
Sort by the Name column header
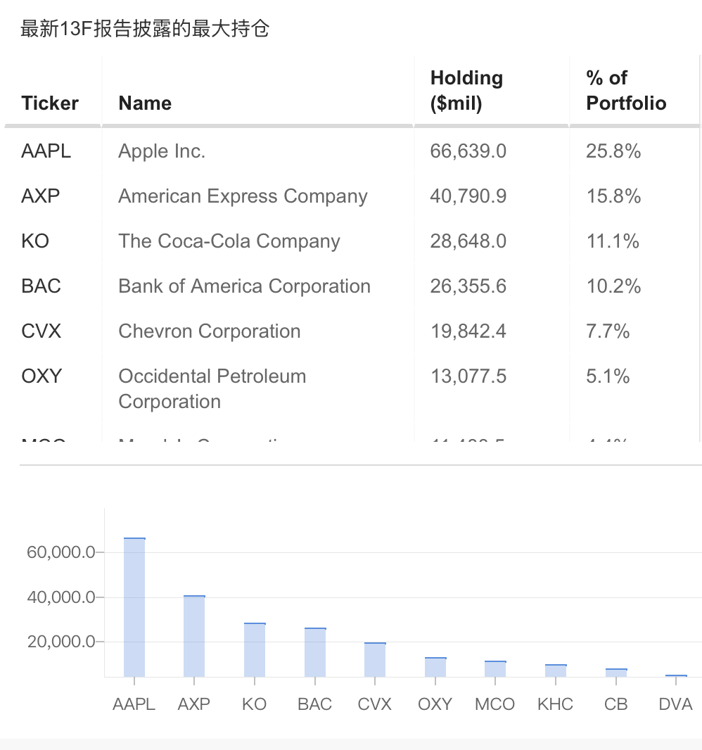[145, 103]
